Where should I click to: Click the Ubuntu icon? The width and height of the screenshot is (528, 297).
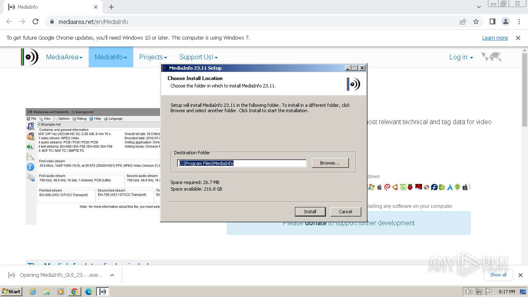click(395, 187)
